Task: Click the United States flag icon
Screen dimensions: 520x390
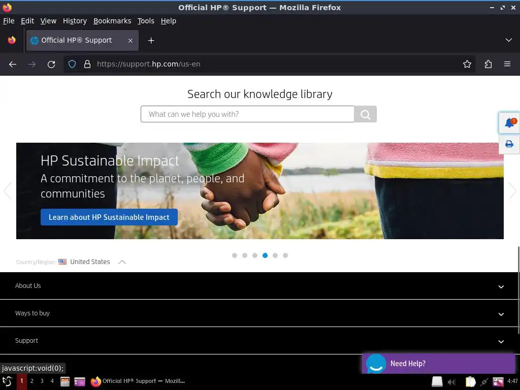Action: 62,262
